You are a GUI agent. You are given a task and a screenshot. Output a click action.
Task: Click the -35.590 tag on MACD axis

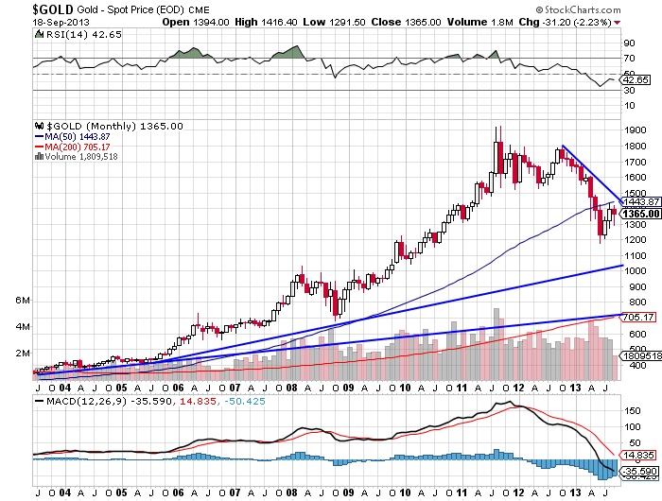pyautogui.click(x=640, y=471)
